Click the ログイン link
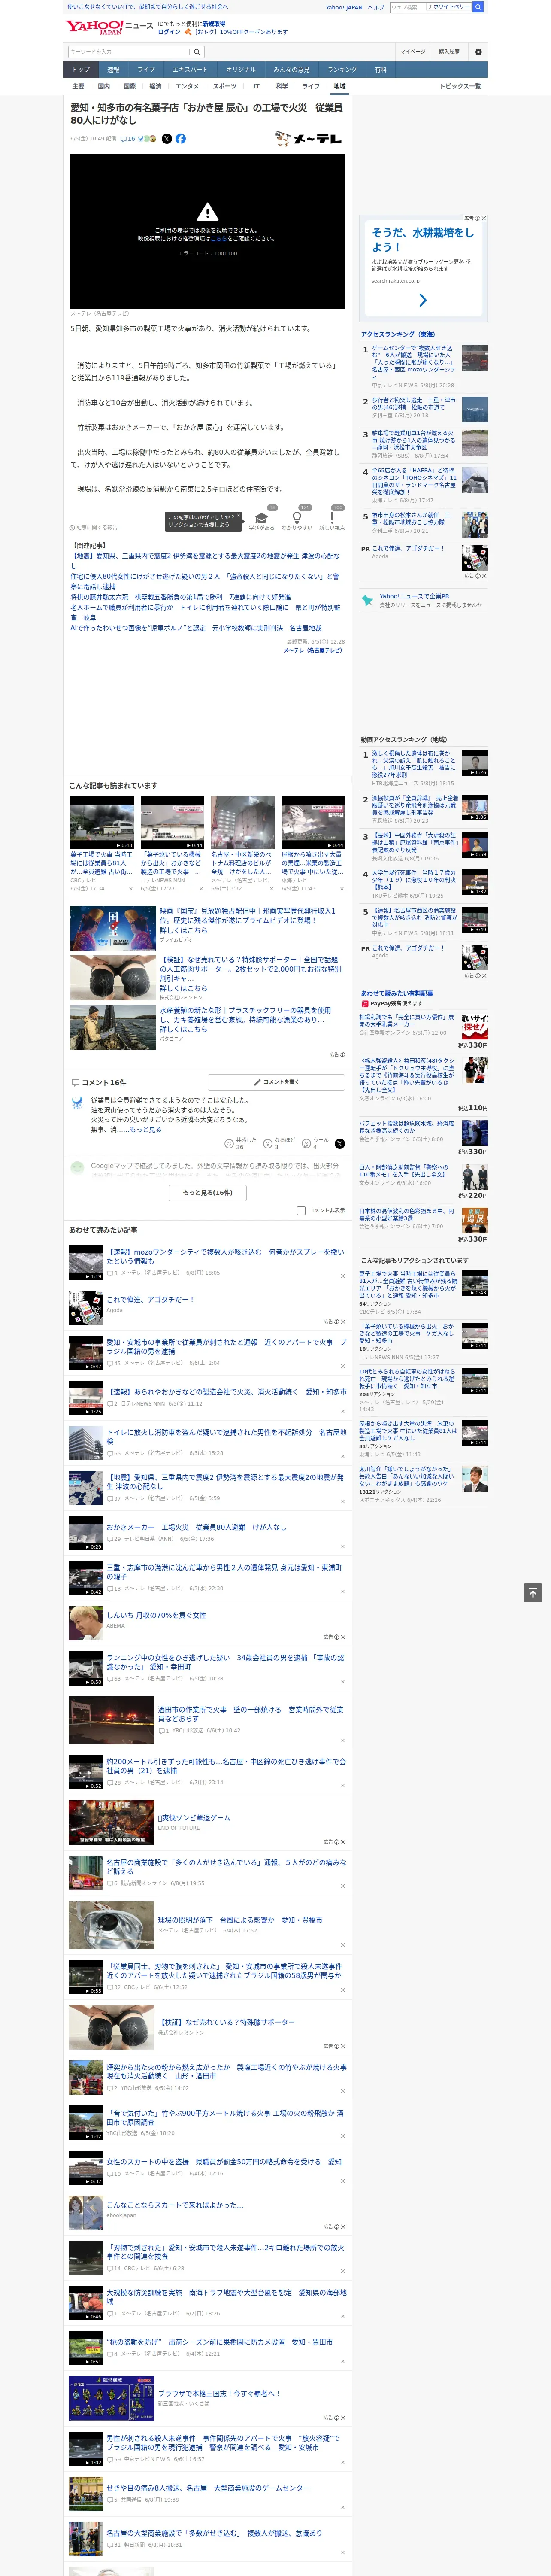Screen dimensions: 551x2576 pyautogui.click(x=169, y=32)
